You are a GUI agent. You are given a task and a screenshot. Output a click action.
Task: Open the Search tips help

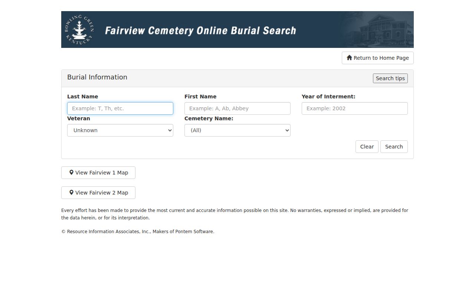(x=390, y=78)
